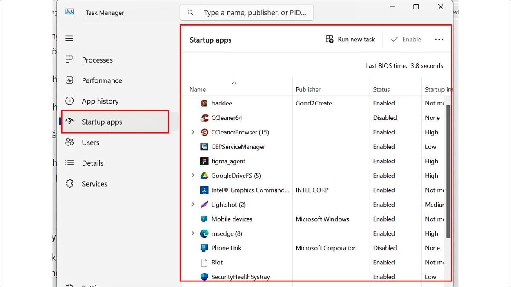Select the CCleaner64 row name
The height and width of the screenshot is (287, 511).
227,117
